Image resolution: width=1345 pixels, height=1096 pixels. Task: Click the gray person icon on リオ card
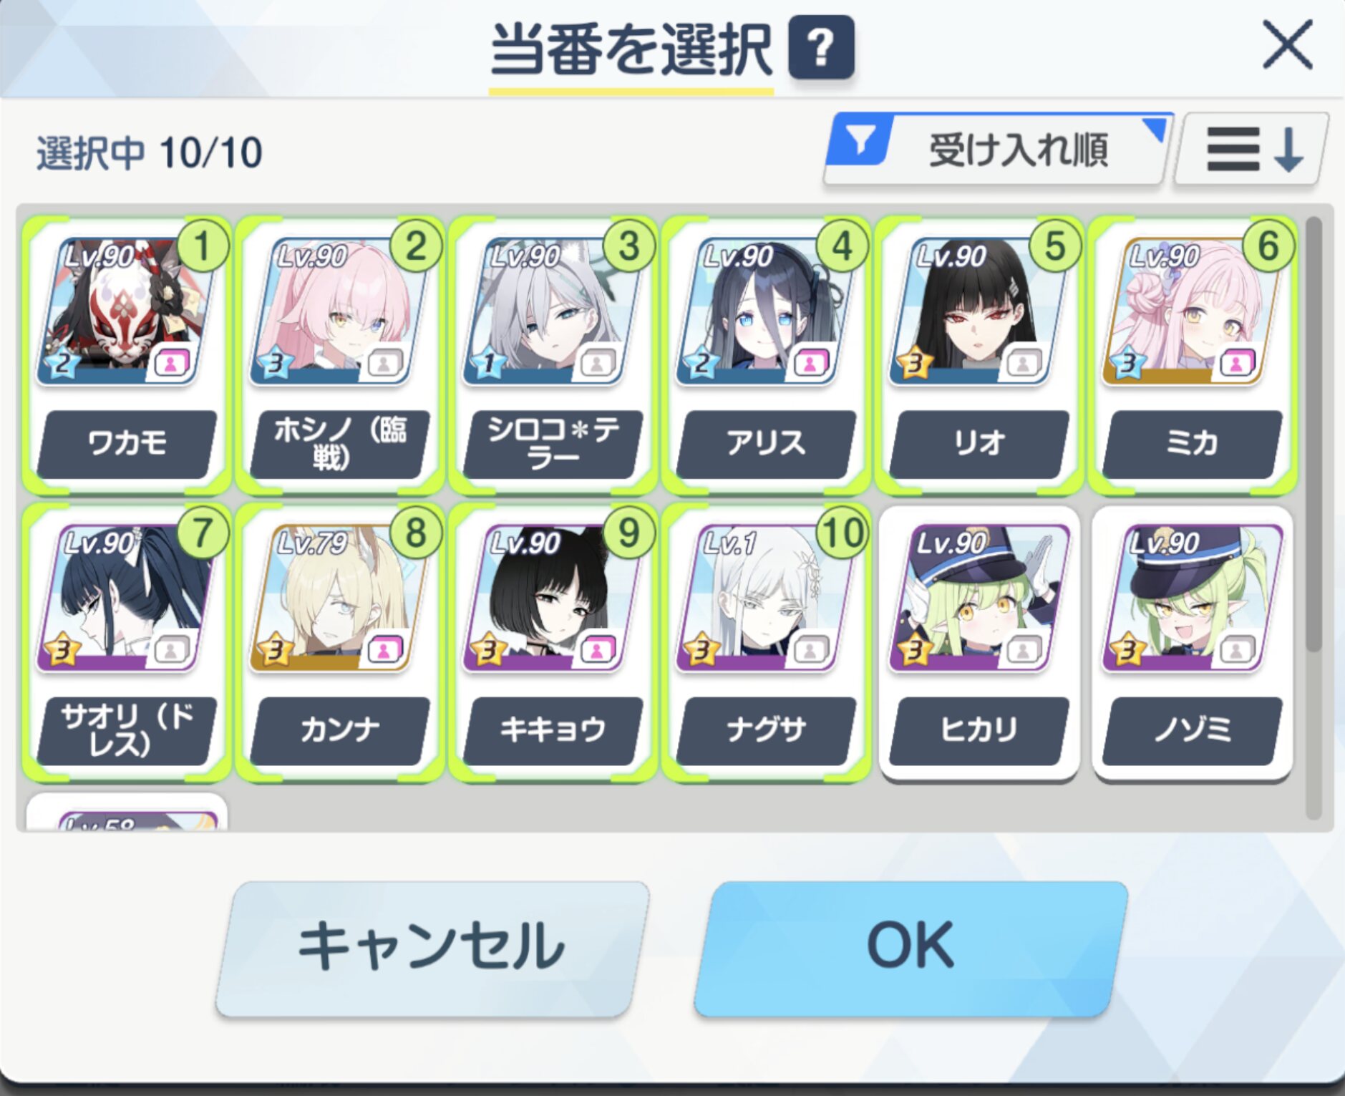coord(1024,364)
